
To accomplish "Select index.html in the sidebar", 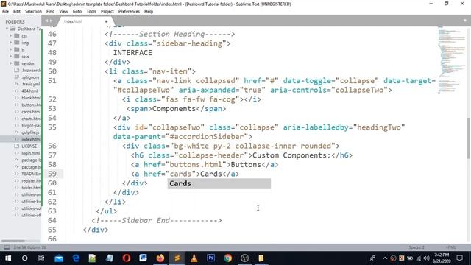I will coord(31,139).
